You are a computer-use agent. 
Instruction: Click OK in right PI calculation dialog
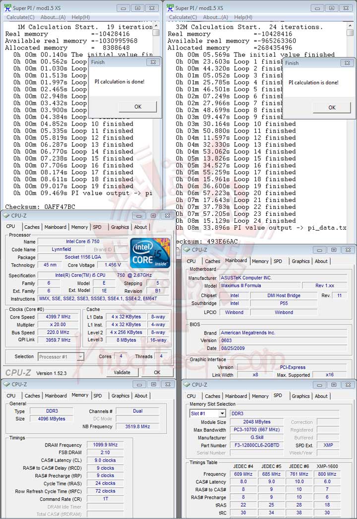(332, 108)
